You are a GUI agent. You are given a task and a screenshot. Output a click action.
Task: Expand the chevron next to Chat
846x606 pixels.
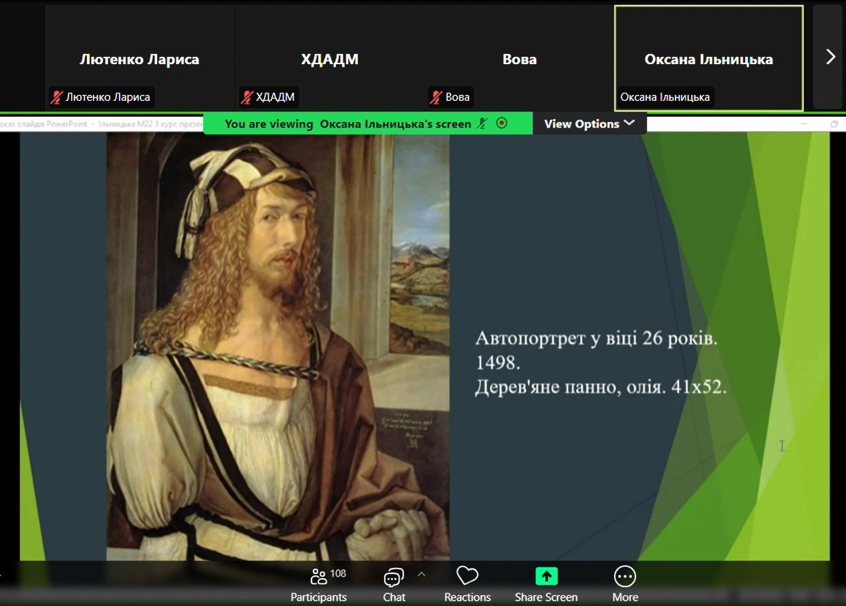coord(421,574)
